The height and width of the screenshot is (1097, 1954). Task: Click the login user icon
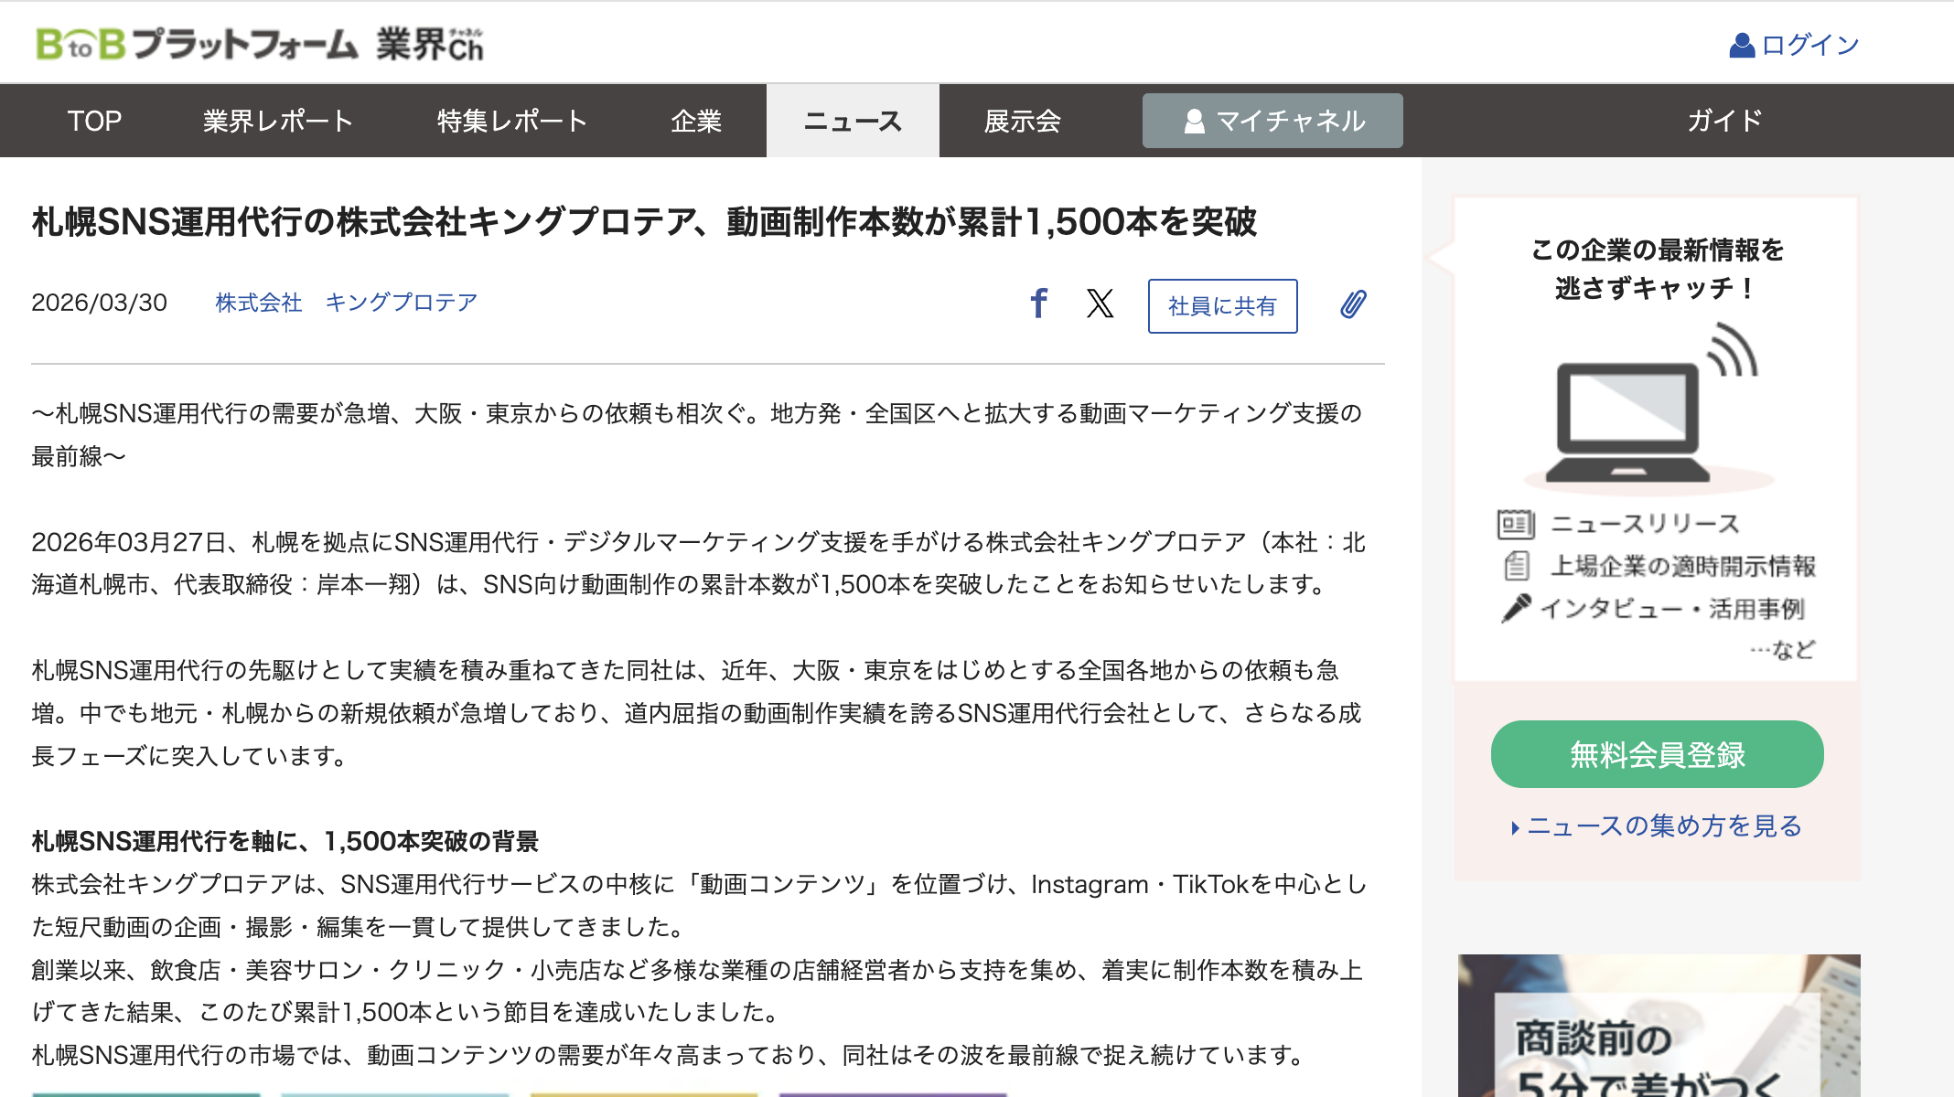coord(1741,45)
